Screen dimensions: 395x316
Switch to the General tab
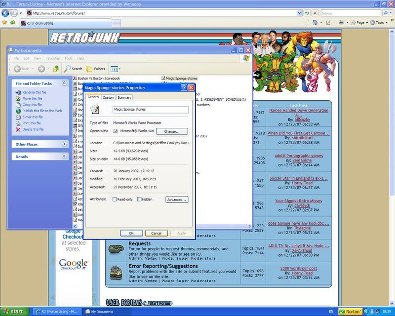(x=93, y=97)
